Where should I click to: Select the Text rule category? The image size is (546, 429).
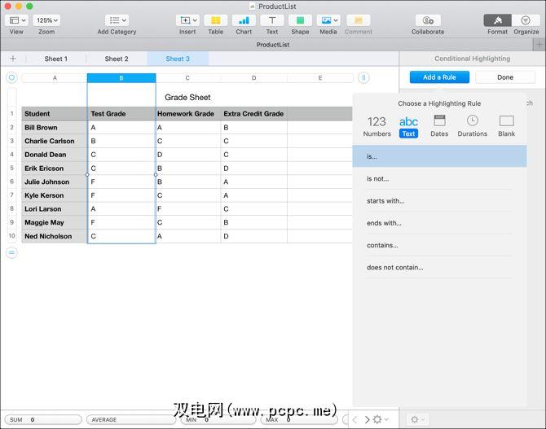coord(408,126)
